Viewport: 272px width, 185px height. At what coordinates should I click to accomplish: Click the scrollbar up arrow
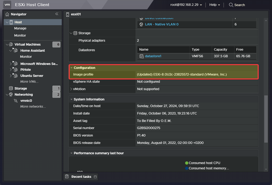(266, 20)
